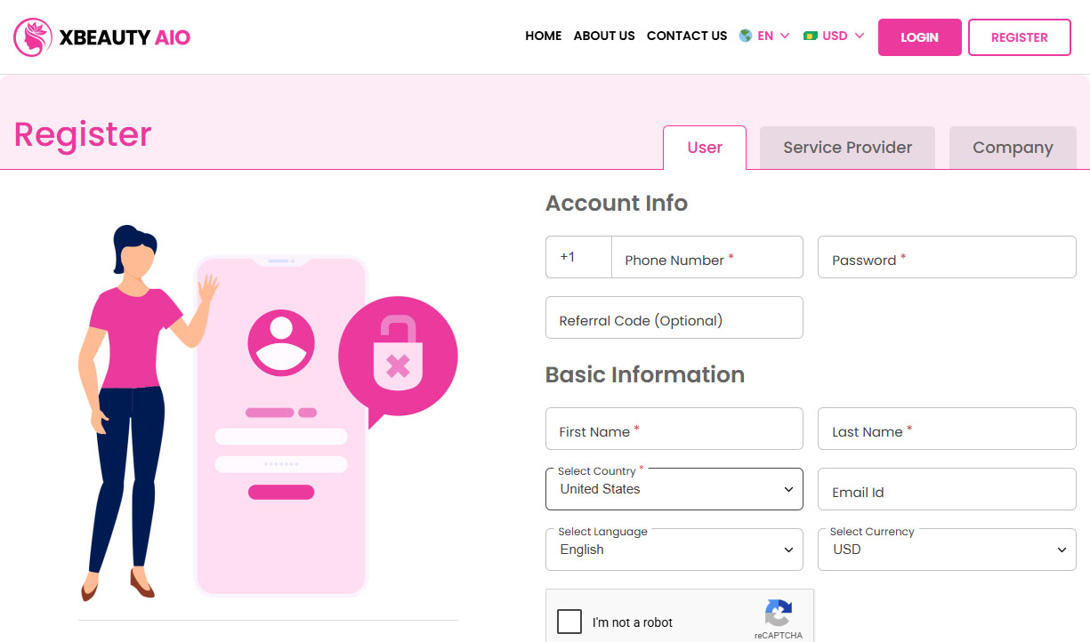The width and height of the screenshot is (1090, 642).
Task: Open the ABOUT US page
Action: point(604,36)
